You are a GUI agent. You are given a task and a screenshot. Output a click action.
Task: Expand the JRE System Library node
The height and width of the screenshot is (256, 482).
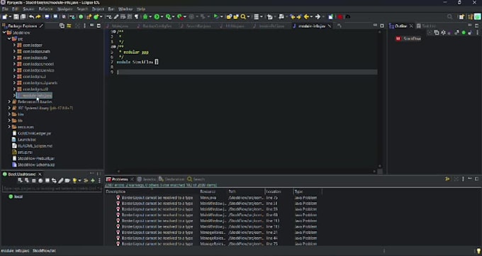(9, 108)
